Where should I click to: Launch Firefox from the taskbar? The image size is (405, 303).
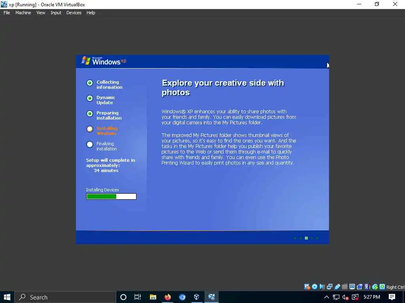168,297
